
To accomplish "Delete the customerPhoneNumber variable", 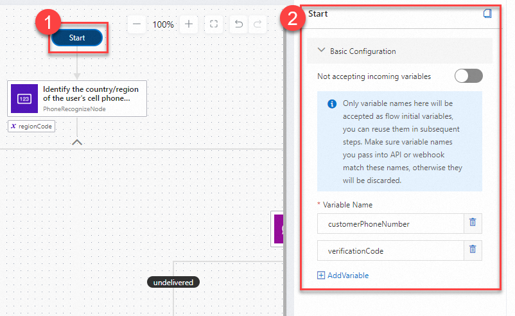I will tap(473, 222).
